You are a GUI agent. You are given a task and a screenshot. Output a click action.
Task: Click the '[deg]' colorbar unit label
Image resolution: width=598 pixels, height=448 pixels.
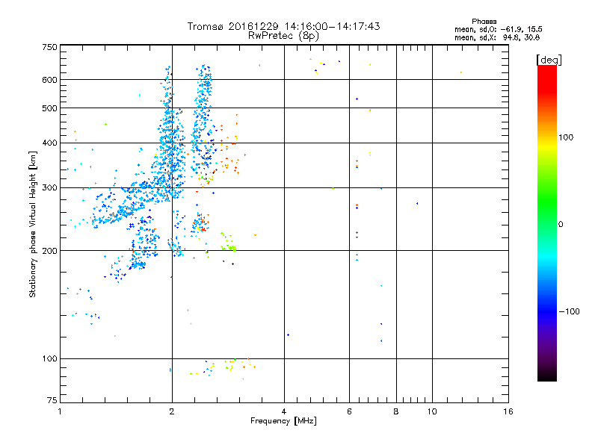click(x=549, y=60)
